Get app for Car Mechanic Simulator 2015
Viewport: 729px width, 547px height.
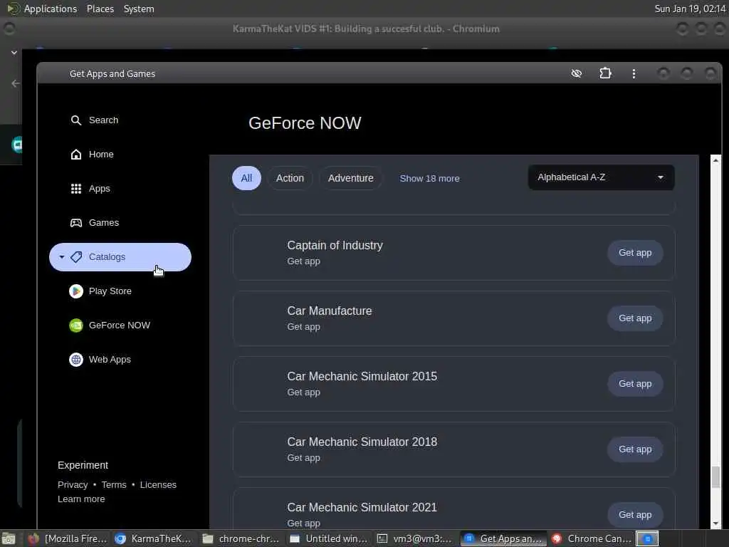coord(635,384)
